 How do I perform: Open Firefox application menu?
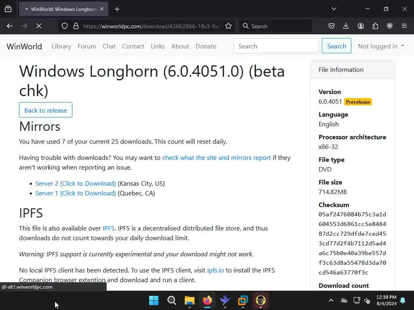404,26
